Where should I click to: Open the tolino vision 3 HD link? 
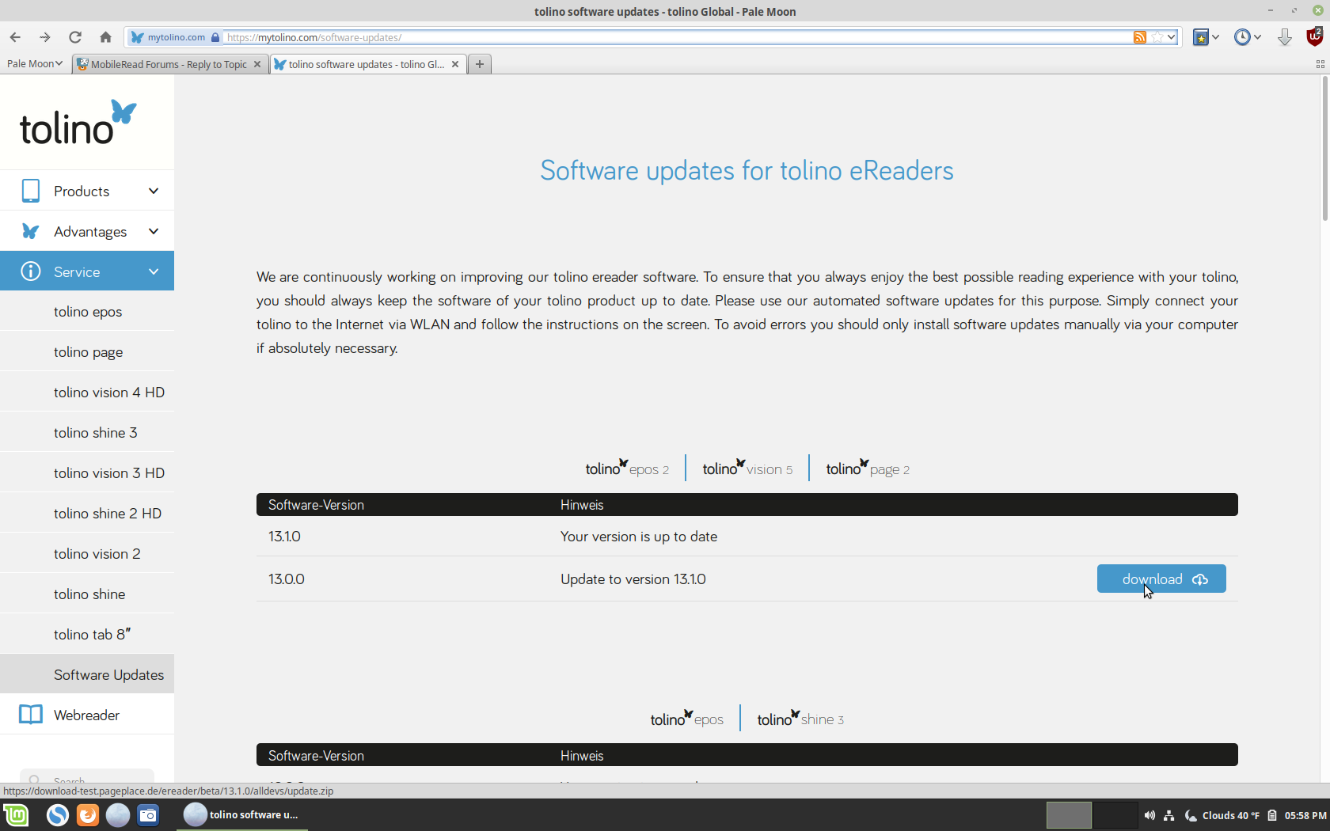pyautogui.click(x=109, y=473)
